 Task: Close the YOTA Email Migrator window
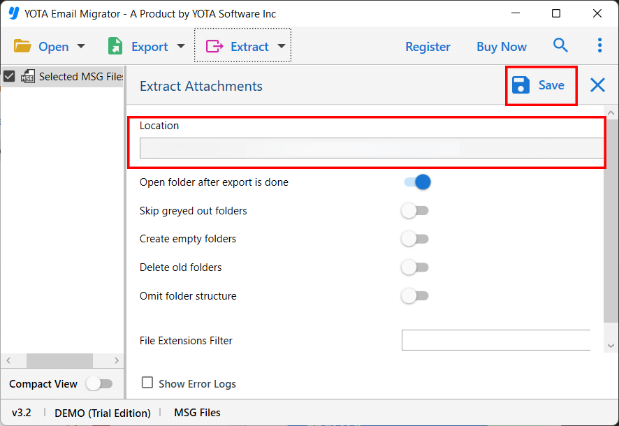tap(597, 13)
